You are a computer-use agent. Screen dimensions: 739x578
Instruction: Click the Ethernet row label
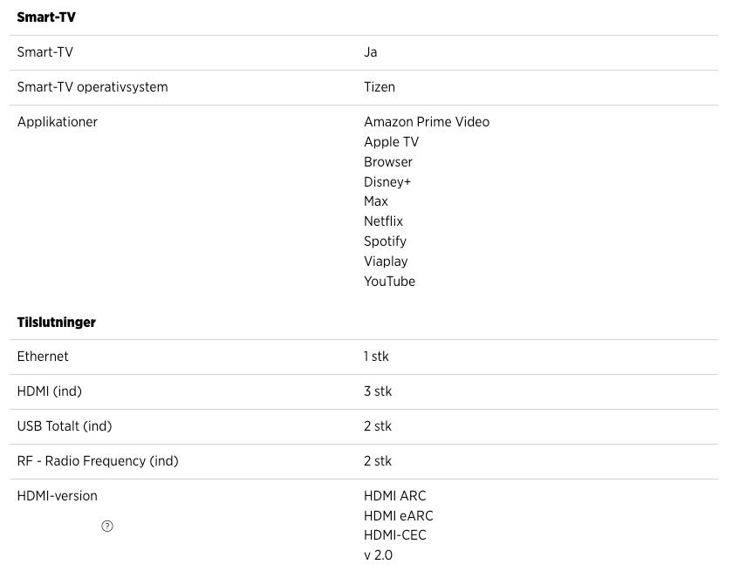tap(43, 357)
